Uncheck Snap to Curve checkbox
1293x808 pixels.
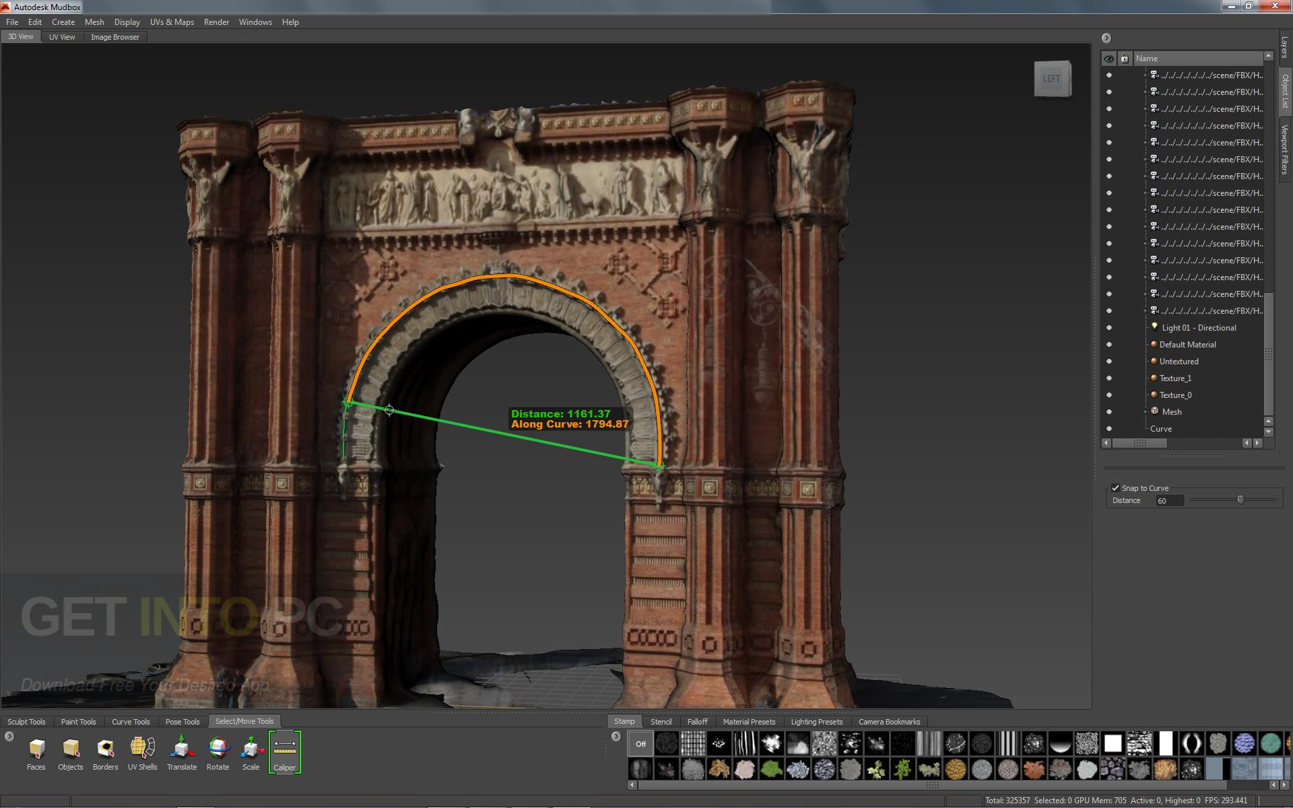pyautogui.click(x=1115, y=488)
